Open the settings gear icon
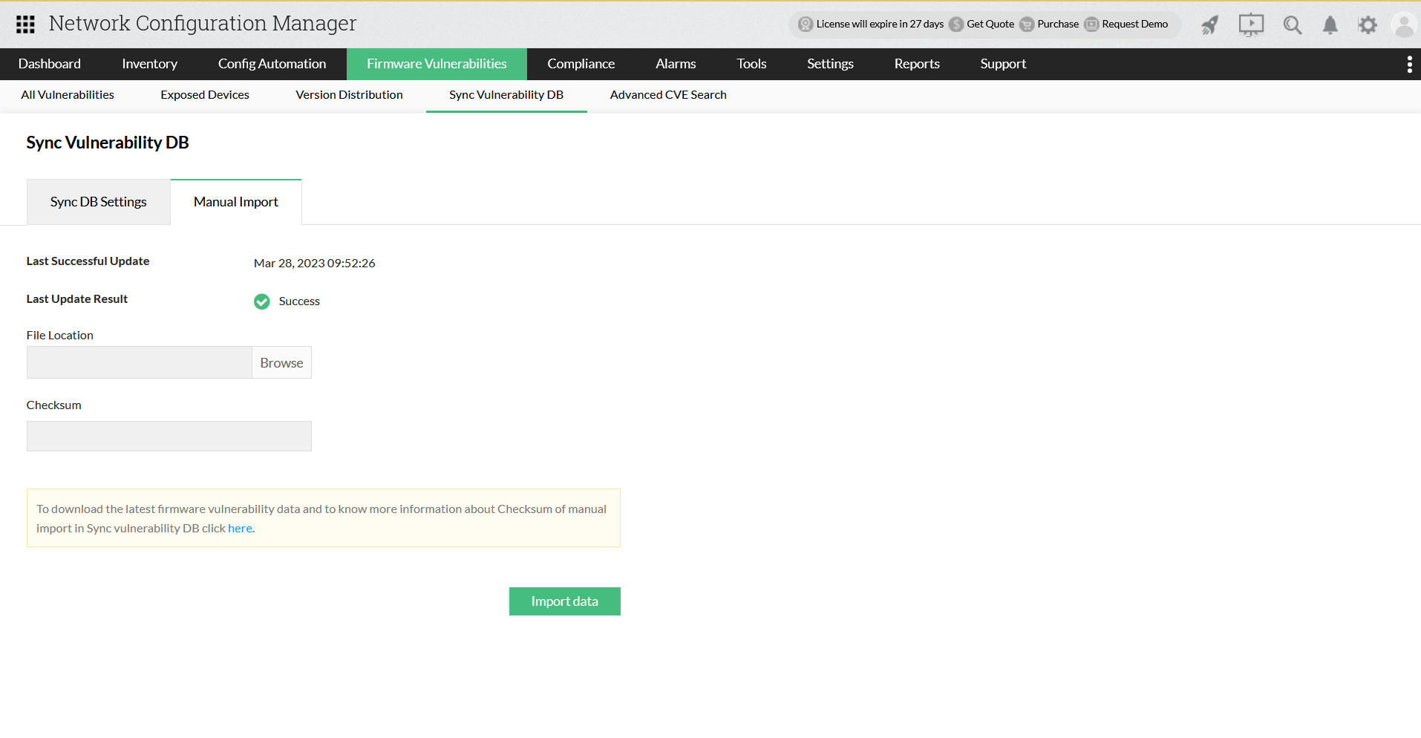1421x738 pixels. tap(1368, 25)
